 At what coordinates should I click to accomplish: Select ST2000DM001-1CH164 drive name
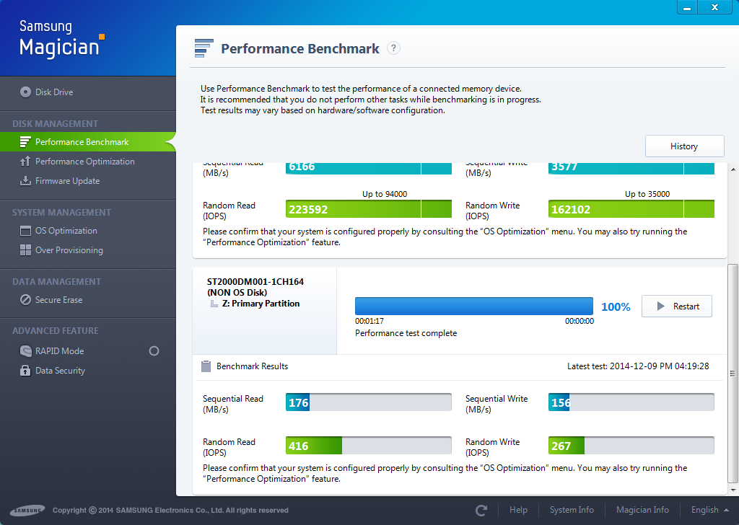coord(255,281)
